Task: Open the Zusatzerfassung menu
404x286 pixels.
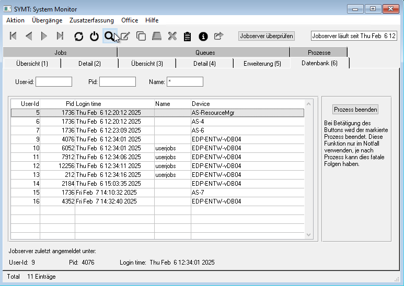Action: point(92,20)
